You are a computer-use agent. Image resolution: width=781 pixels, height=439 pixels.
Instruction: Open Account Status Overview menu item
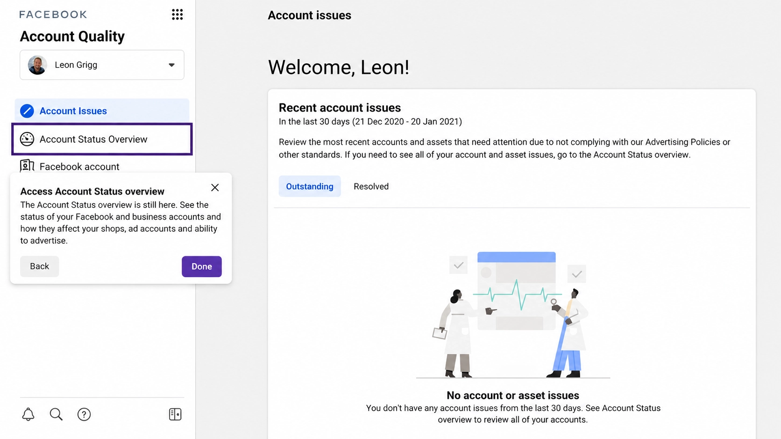pos(102,139)
